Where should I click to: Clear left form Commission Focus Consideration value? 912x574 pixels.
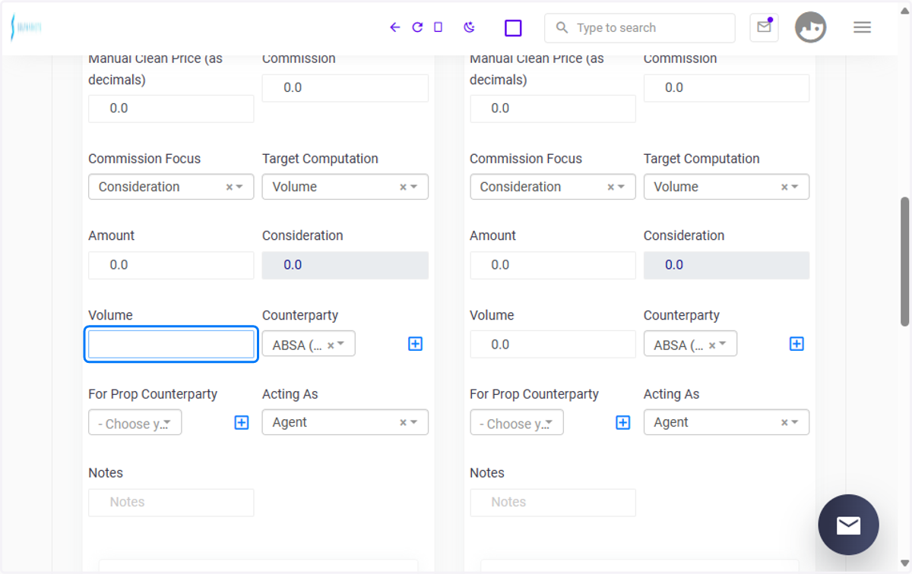coord(229,187)
